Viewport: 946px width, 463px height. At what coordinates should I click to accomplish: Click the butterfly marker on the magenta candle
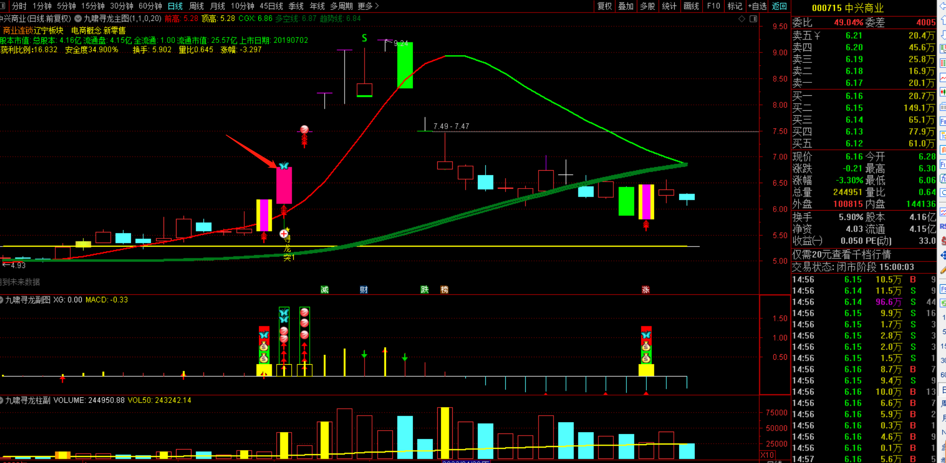[x=284, y=166]
